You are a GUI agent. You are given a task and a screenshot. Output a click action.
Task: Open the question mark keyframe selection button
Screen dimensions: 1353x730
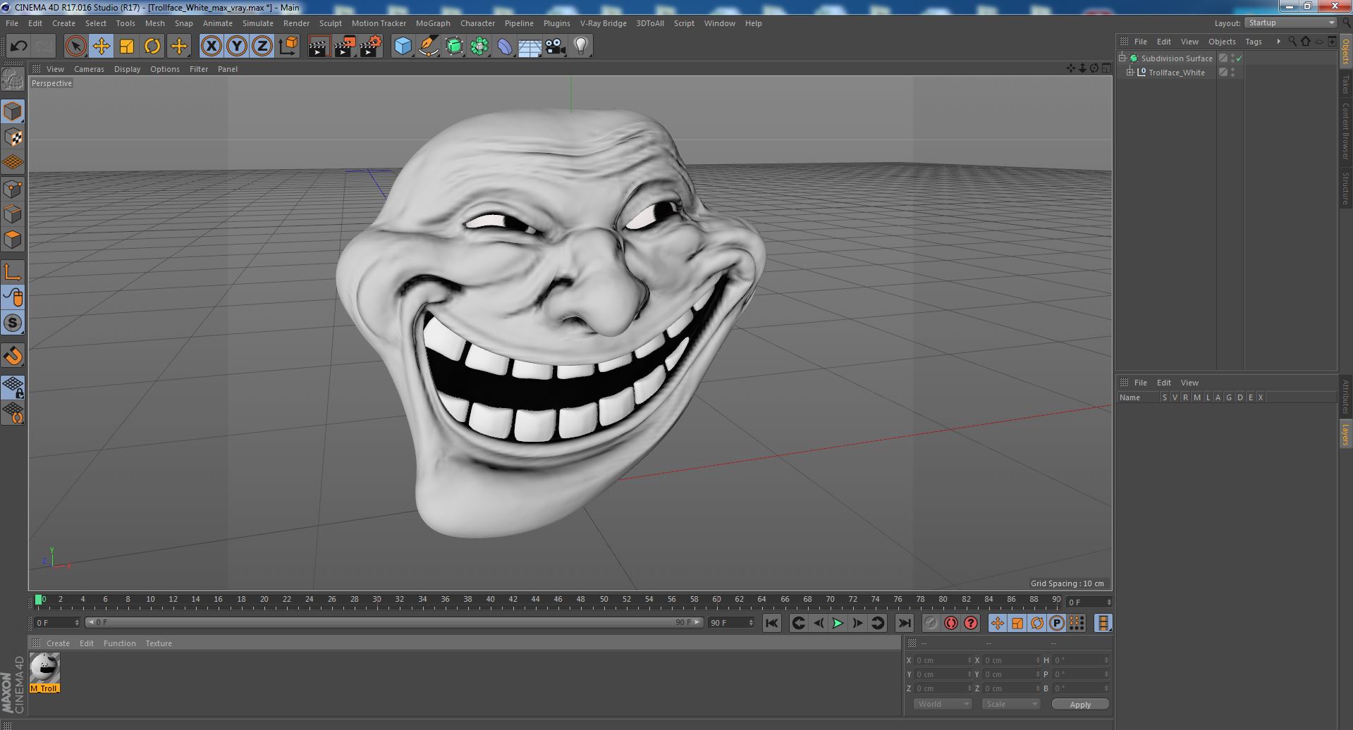click(x=971, y=623)
